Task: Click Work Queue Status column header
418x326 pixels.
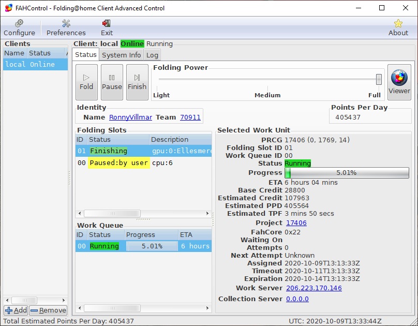Action: coord(106,234)
